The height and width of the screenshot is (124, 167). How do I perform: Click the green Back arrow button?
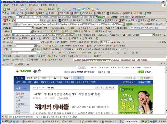click(5, 9)
